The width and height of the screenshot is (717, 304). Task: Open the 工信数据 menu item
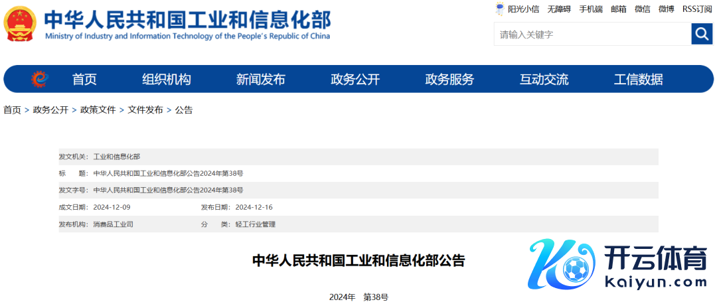click(638, 80)
